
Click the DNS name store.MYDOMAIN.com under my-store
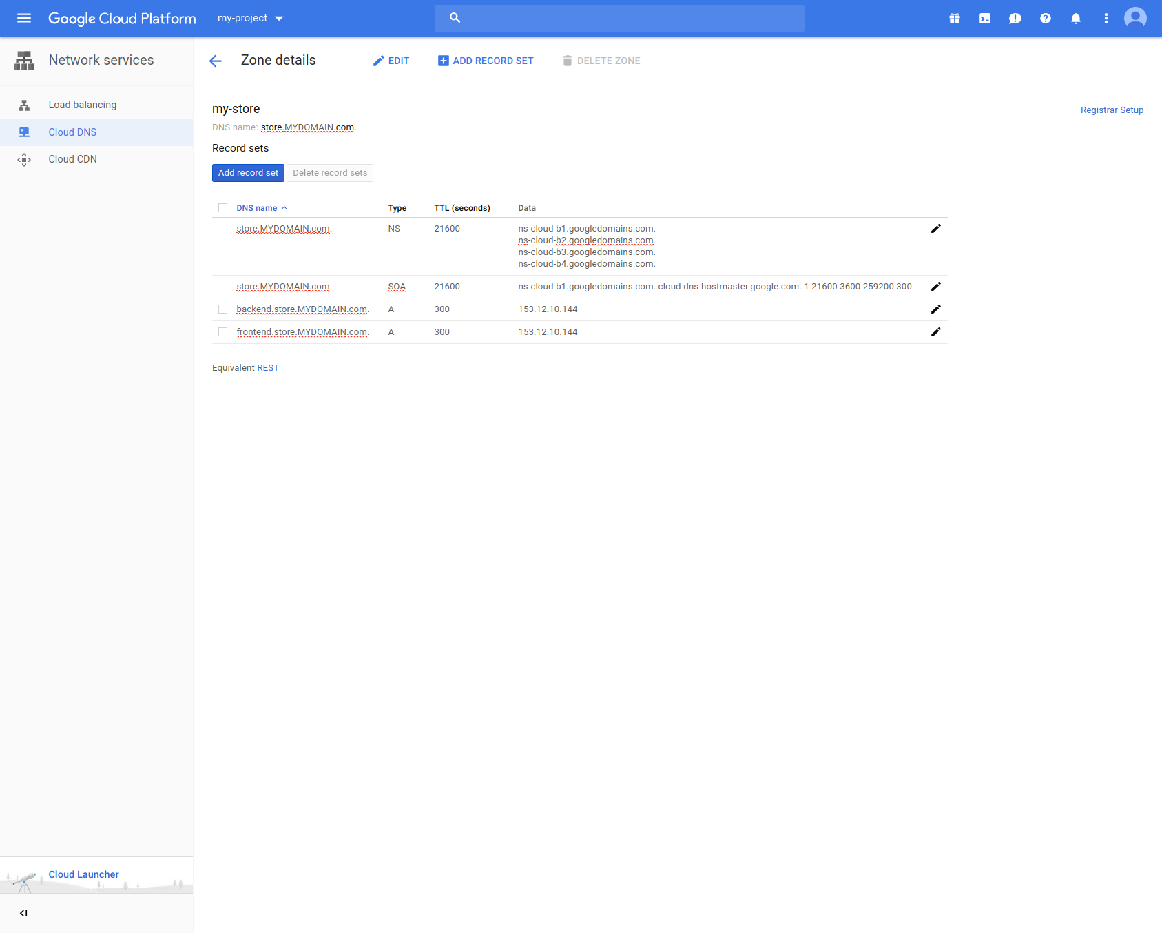click(309, 127)
